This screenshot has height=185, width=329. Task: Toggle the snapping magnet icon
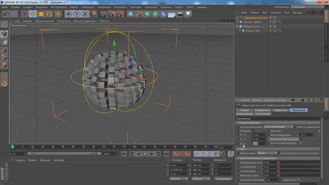click(x=4, y=84)
